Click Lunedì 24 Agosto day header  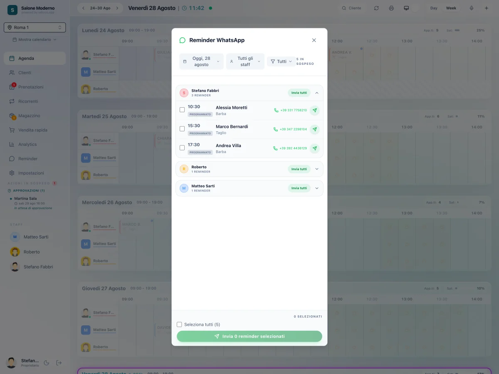coord(103,30)
